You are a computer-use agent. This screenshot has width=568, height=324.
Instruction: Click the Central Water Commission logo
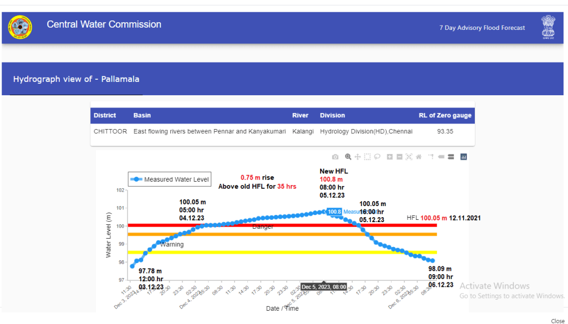click(x=20, y=27)
